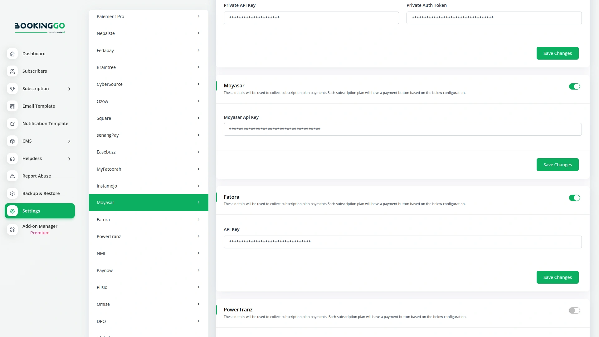Click Save Changes under Fatora
599x337 pixels.
[558, 277]
